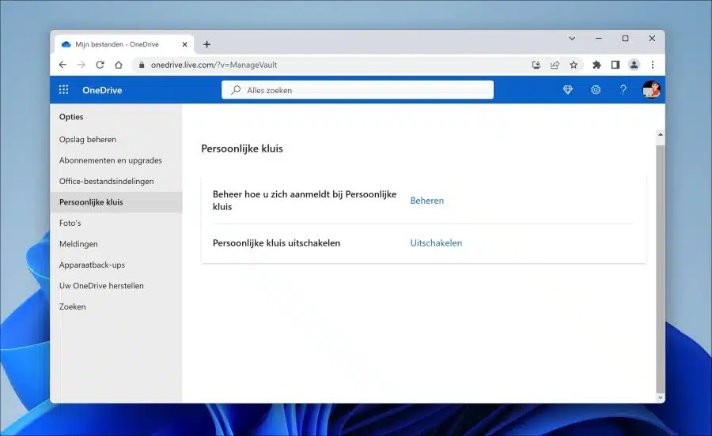
Task: Open the tab search chevron
Action: pos(572,39)
